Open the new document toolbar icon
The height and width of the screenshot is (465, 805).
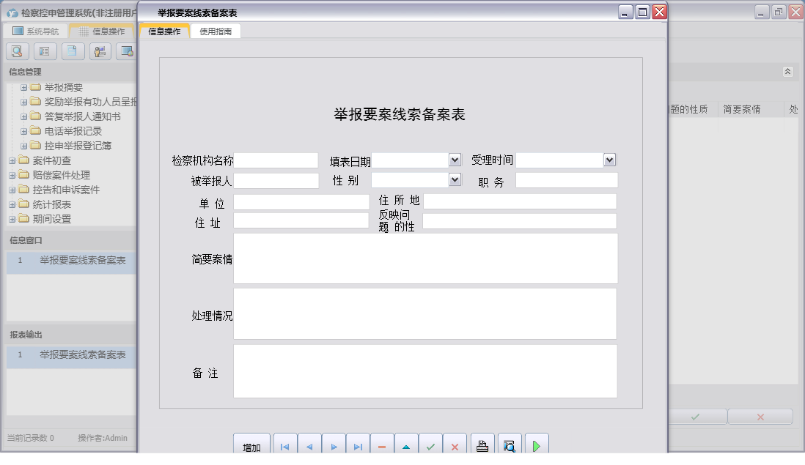pyautogui.click(x=71, y=51)
